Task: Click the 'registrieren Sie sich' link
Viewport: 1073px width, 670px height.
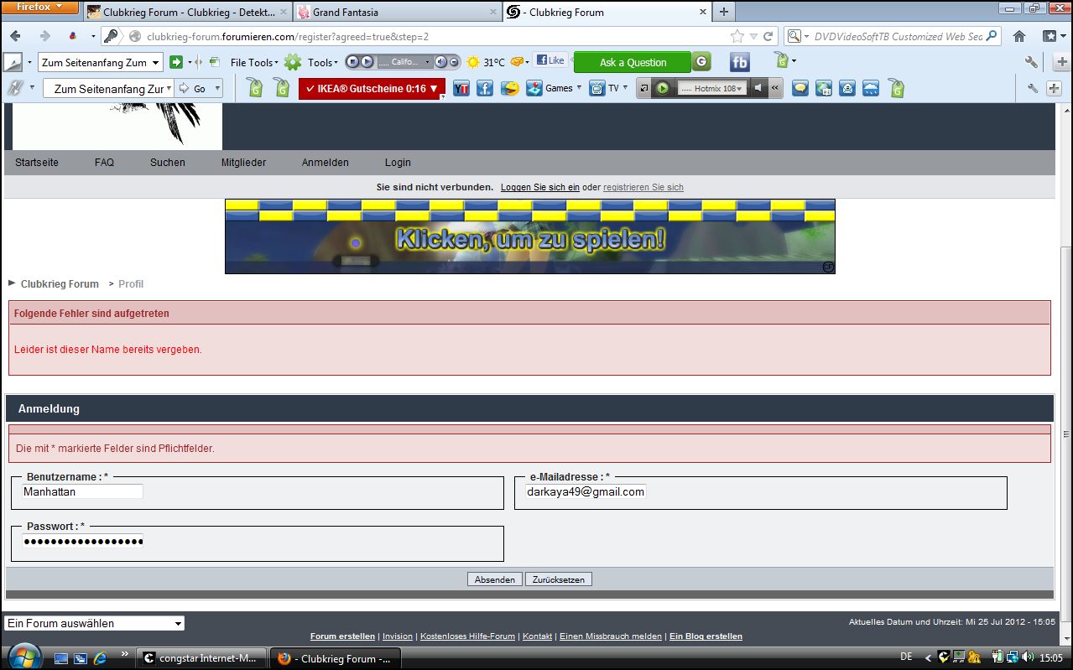Action: [x=643, y=187]
